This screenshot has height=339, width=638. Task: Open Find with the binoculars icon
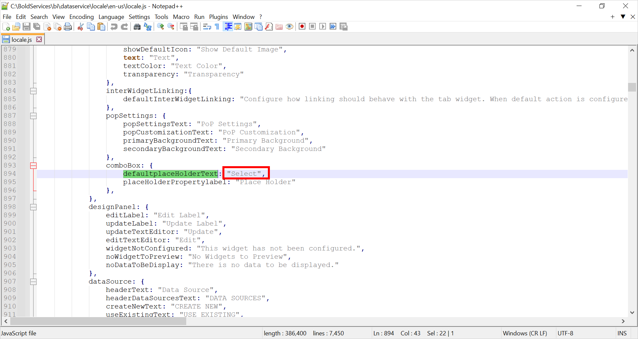click(137, 27)
